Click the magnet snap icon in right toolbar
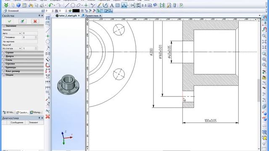The image size is (269, 151). (264, 18)
